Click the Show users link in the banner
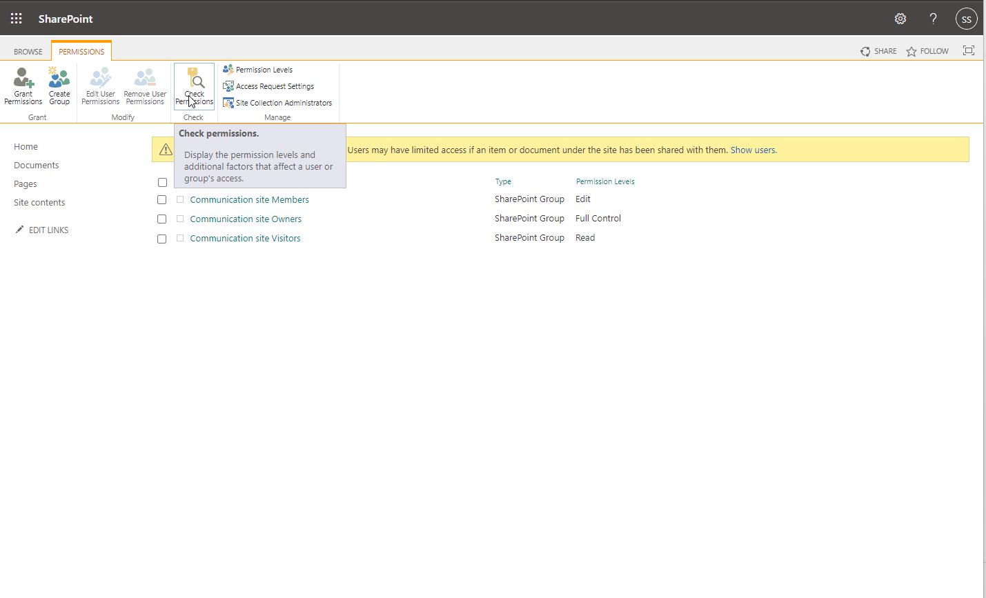Screen dimensions: 986x598 click(x=753, y=150)
